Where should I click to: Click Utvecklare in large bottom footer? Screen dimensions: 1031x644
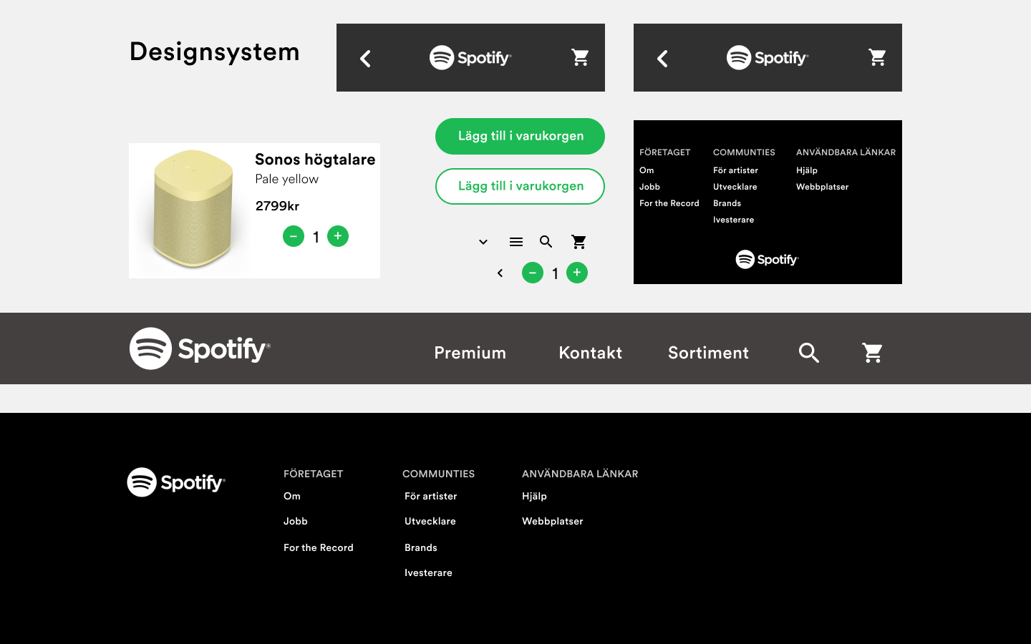pyautogui.click(x=430, y=521)
